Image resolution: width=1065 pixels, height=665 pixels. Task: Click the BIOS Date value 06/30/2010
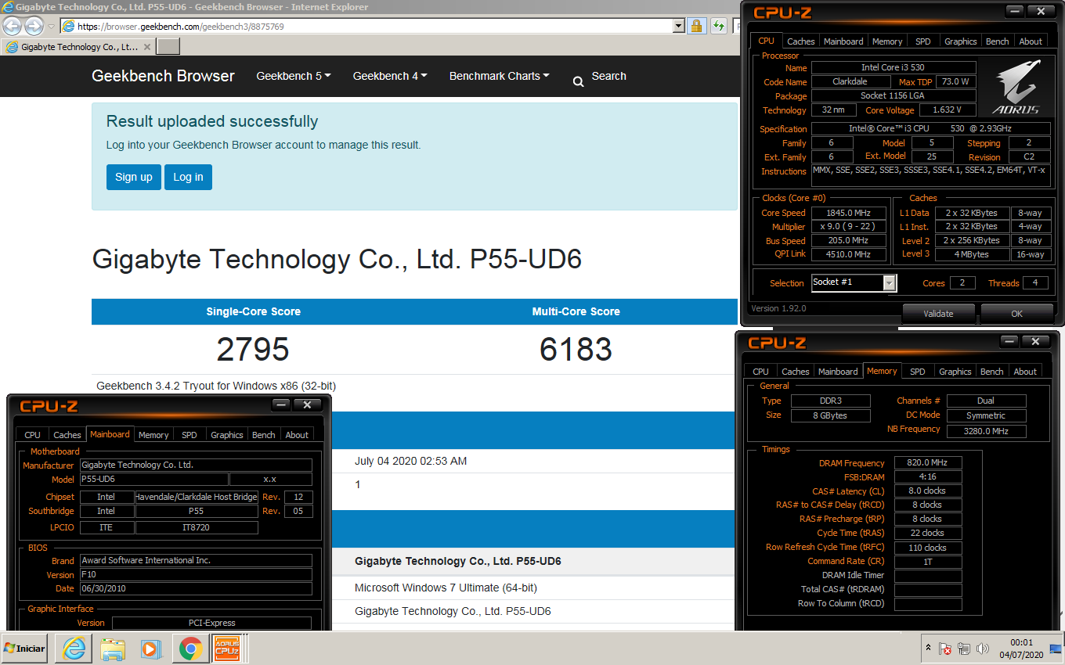point(196,589)
